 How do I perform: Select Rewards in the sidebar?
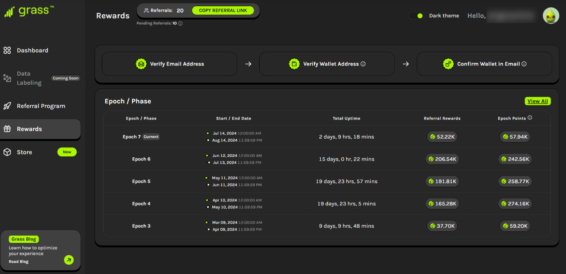(40, 129)
